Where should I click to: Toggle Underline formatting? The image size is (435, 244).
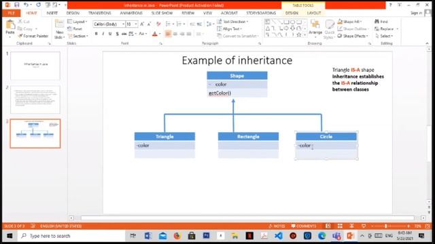tap(110, 34)
